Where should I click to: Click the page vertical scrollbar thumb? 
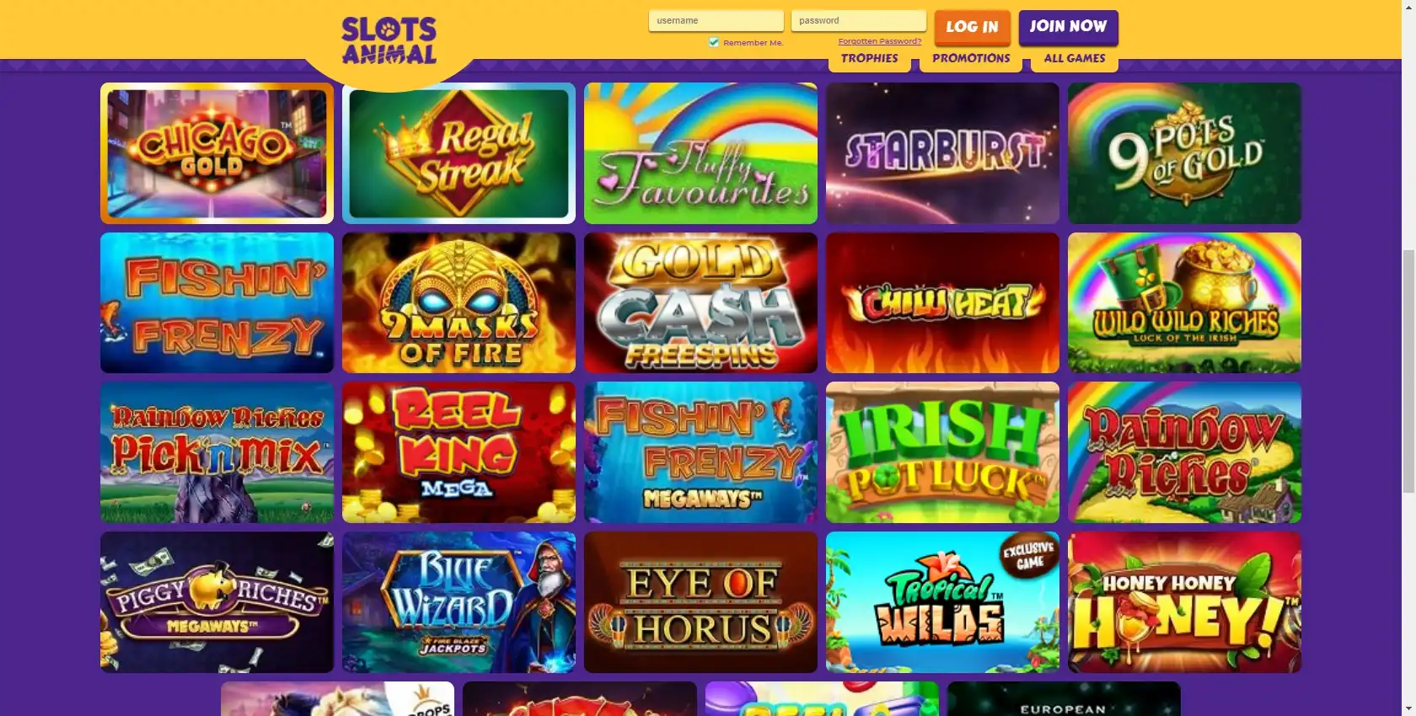1408,371
